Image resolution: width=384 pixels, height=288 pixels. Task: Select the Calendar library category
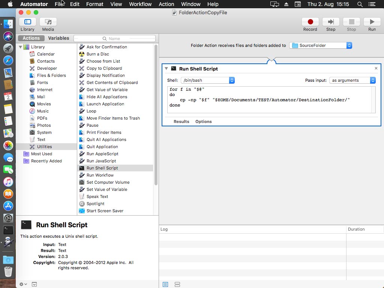tap(45, 54)
